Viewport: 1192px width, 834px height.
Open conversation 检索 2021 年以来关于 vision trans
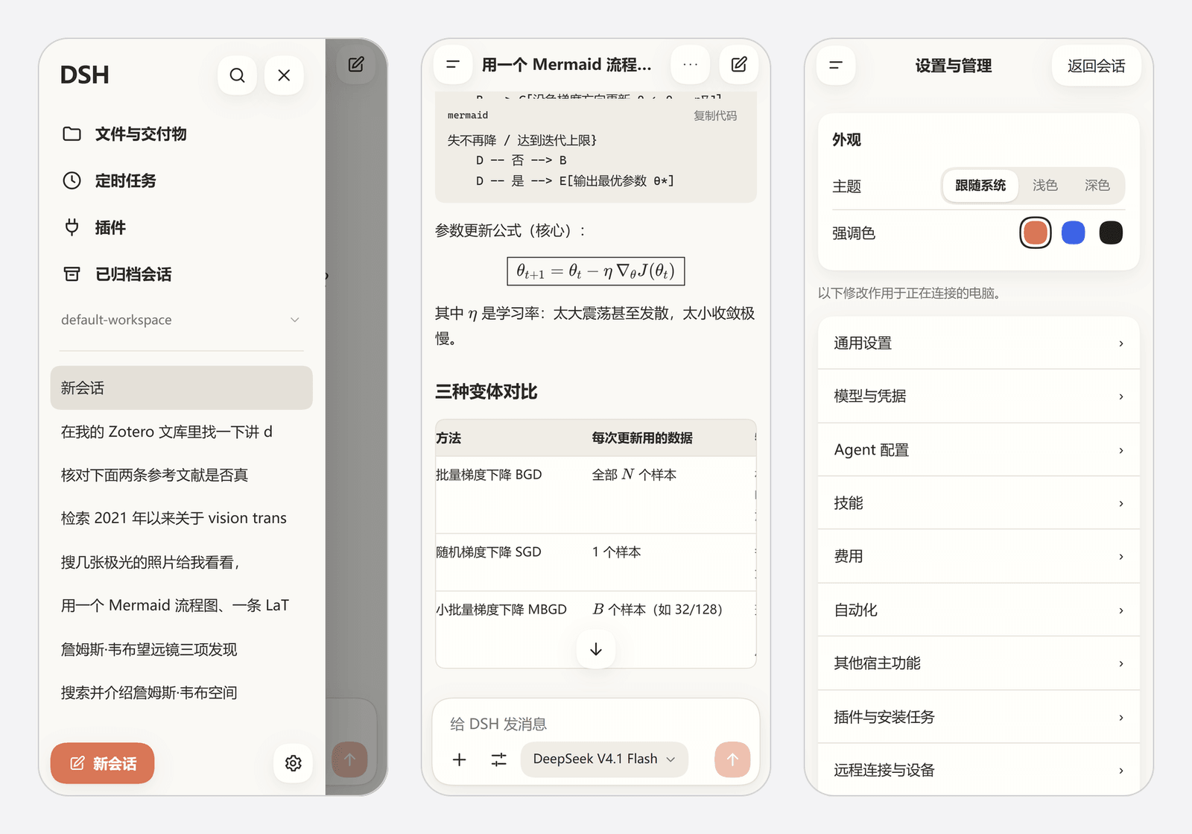[181, 518]
